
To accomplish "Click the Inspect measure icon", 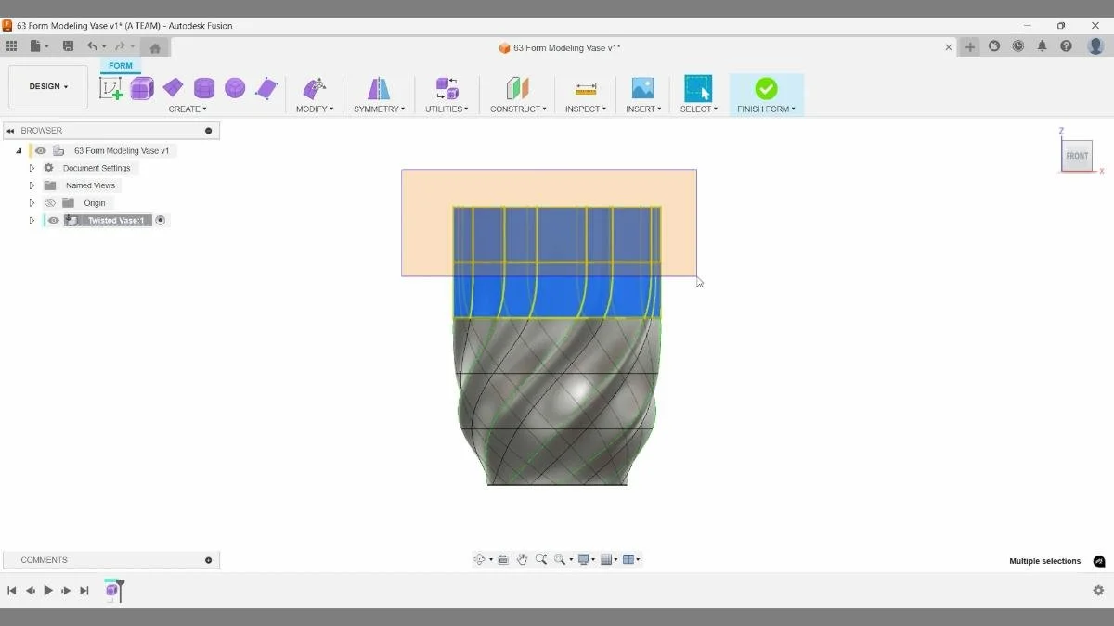I will 586,88.
